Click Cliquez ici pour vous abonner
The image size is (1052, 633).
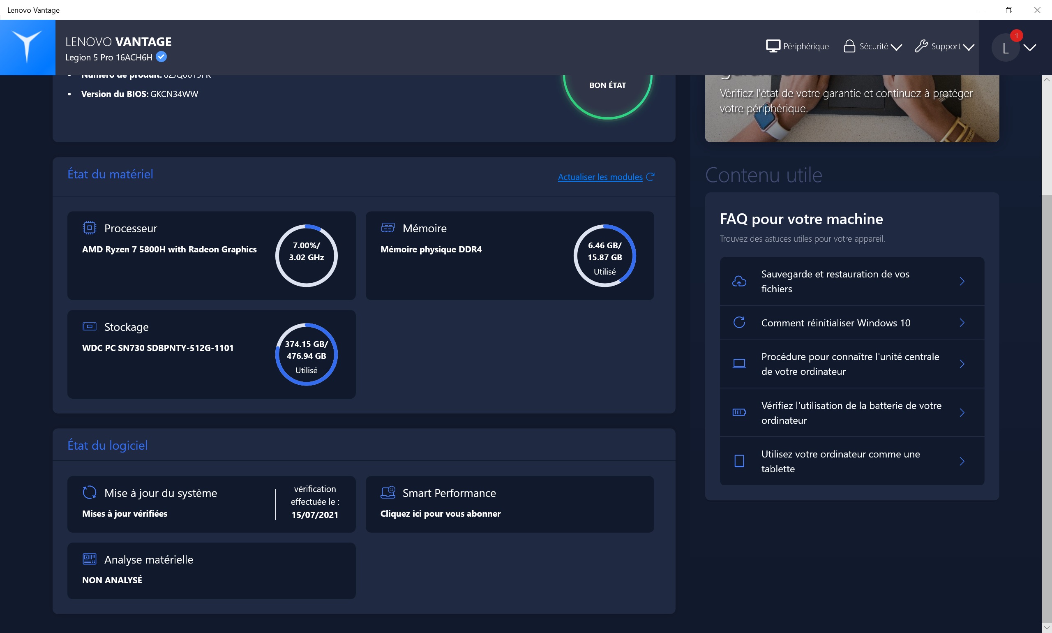point(440,513)
